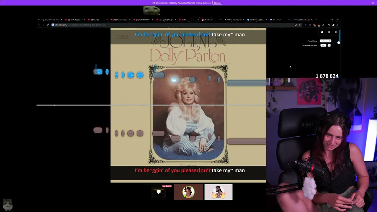Click the score 1 878 824

click(327, 76)
